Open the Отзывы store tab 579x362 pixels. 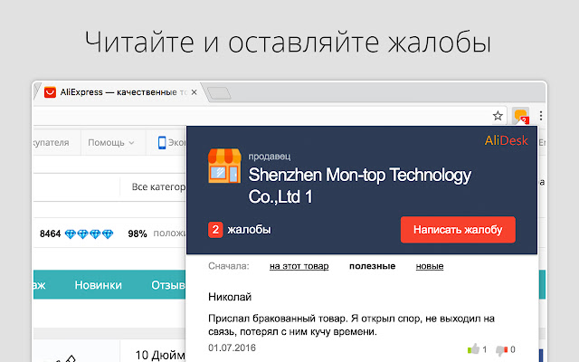[168, 285]
